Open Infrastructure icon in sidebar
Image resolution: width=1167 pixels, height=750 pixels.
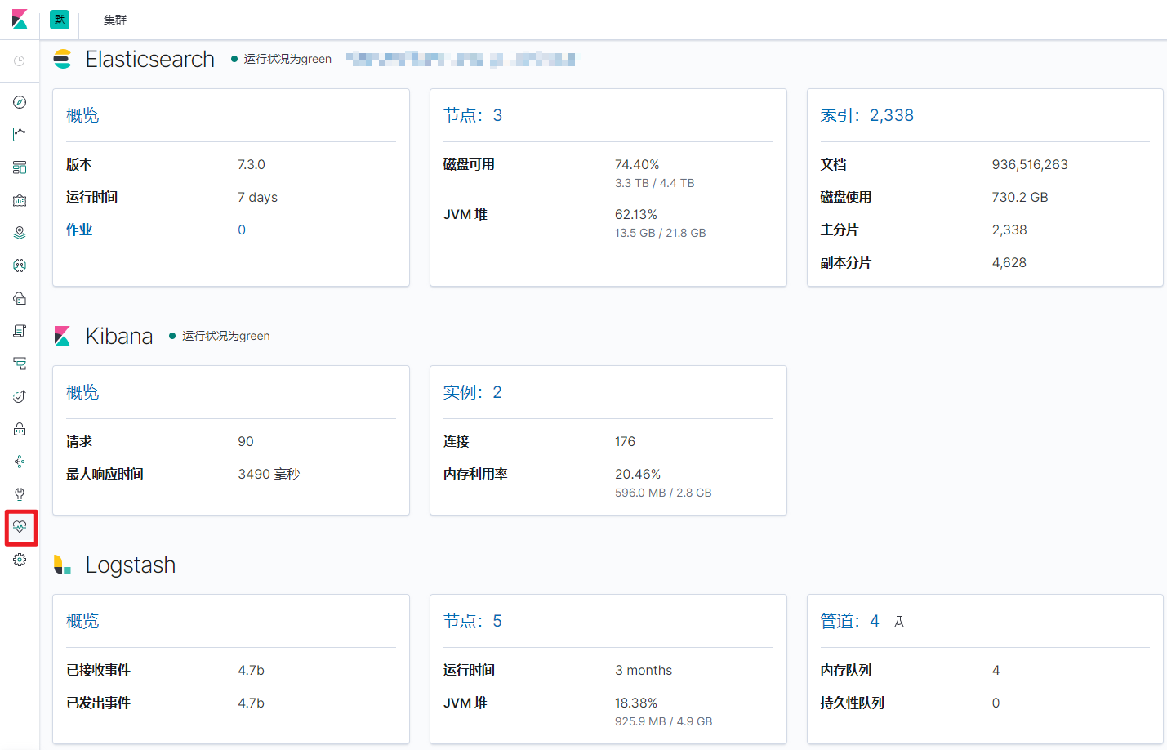coord(20,298)
